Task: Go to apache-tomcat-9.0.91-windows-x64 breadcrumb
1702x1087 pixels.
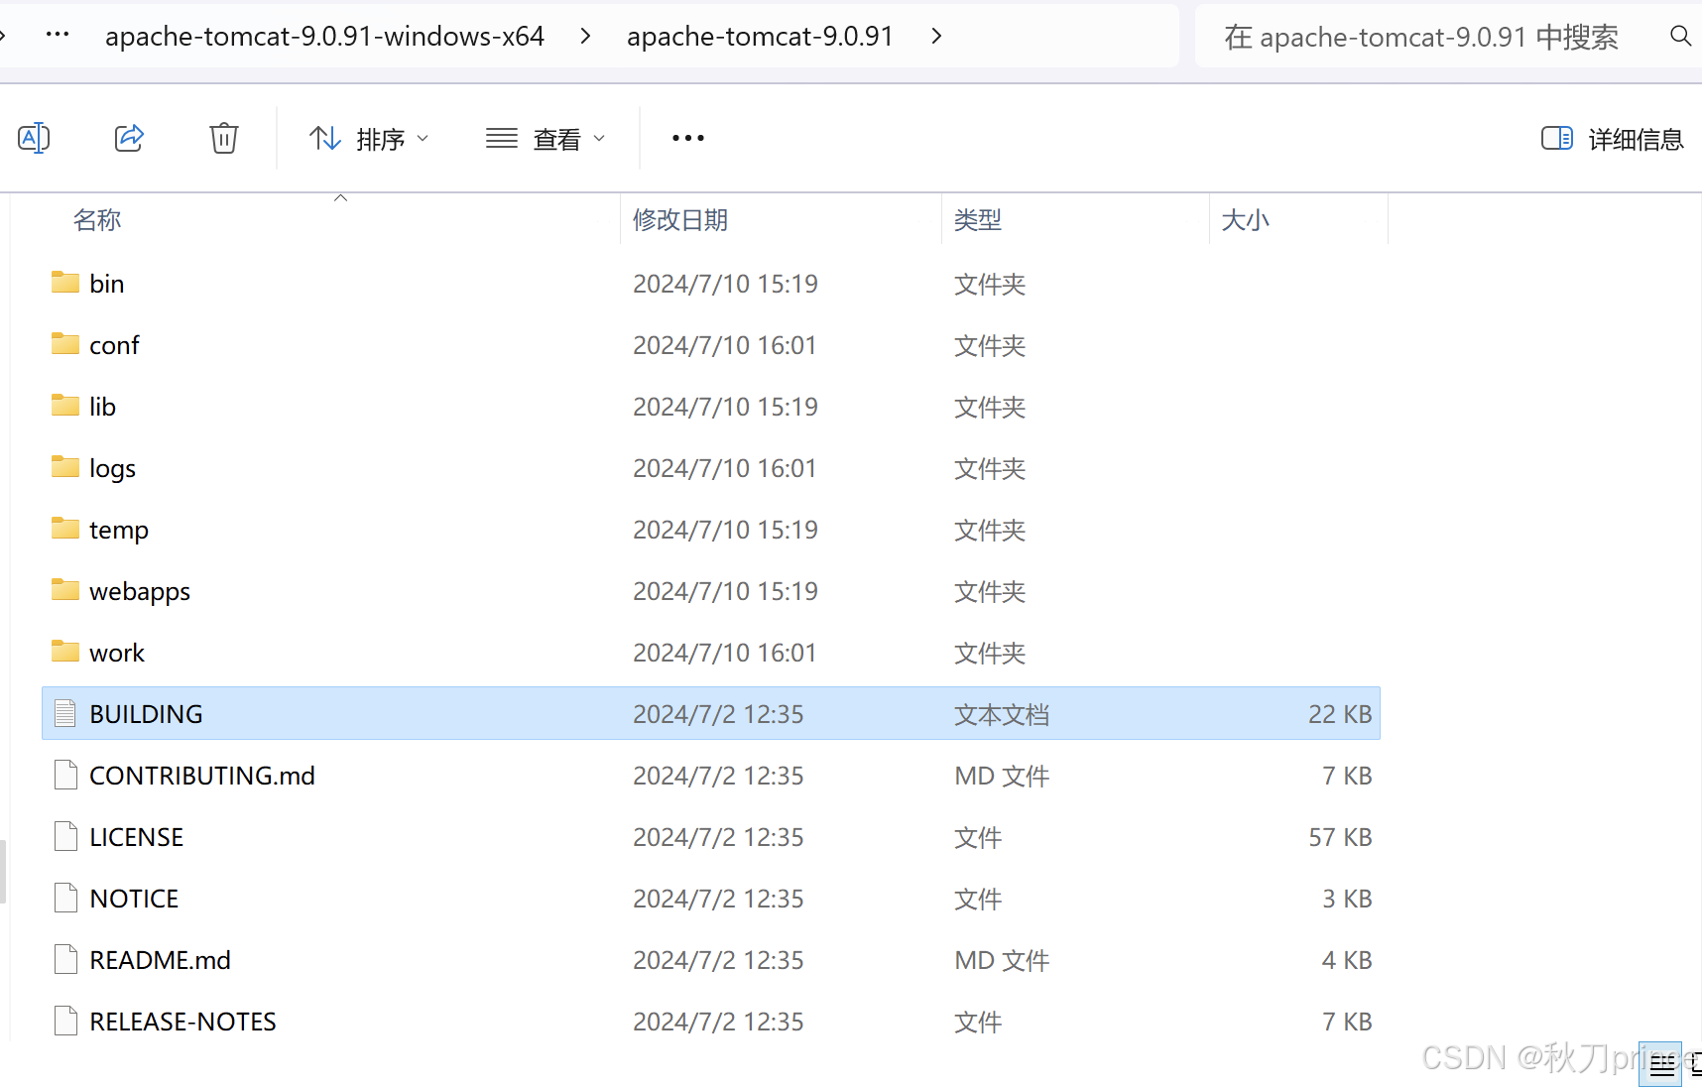Action: click(x=324, y=37)
